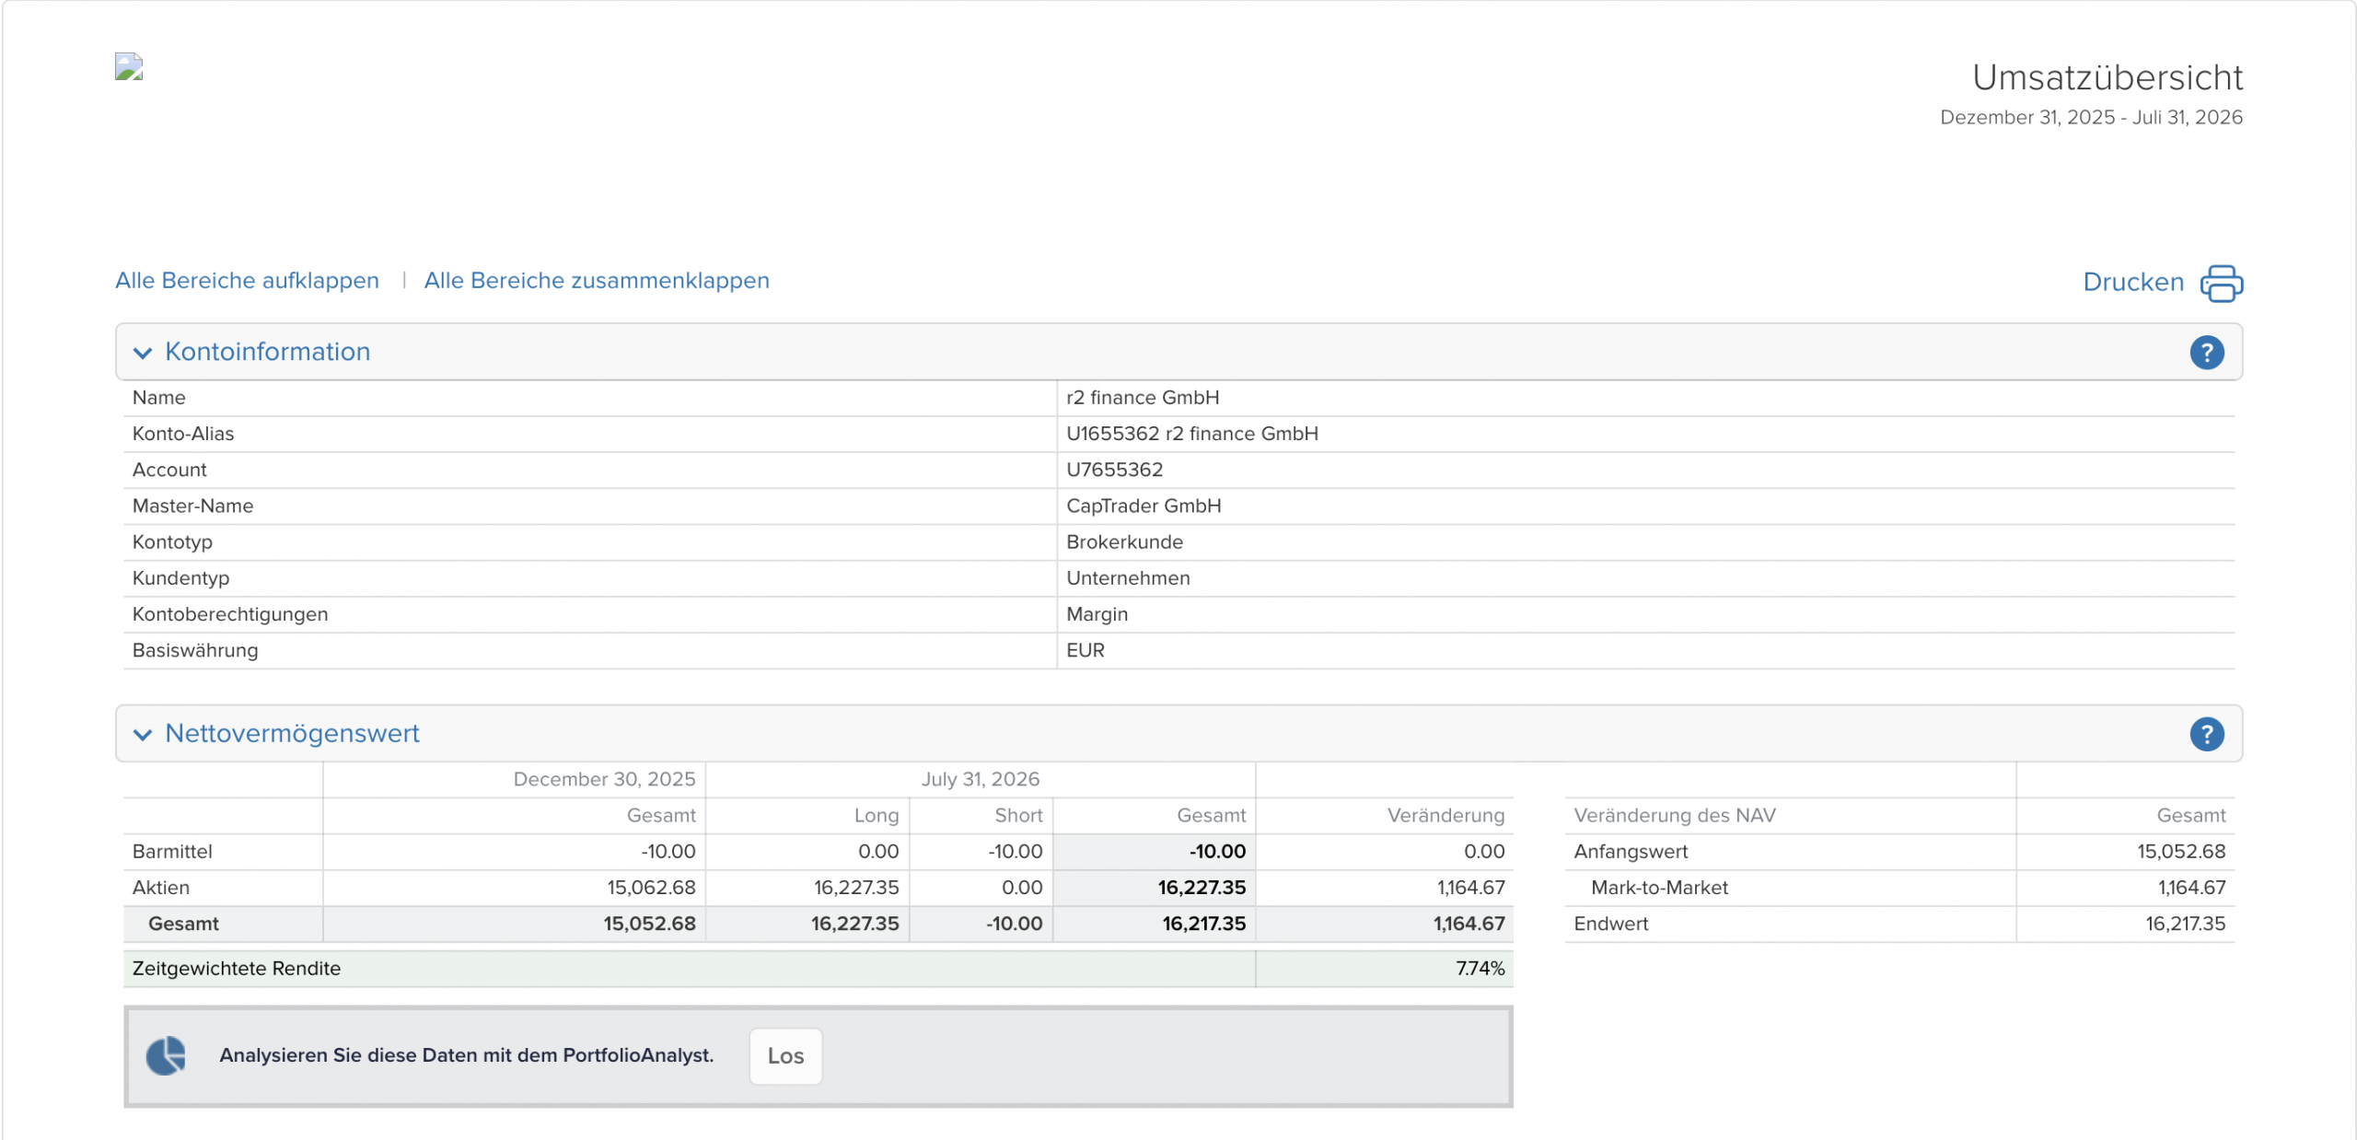Collapse all via Alle Bereiche zusammenklappen
2357x1140 pixels.
597,280
